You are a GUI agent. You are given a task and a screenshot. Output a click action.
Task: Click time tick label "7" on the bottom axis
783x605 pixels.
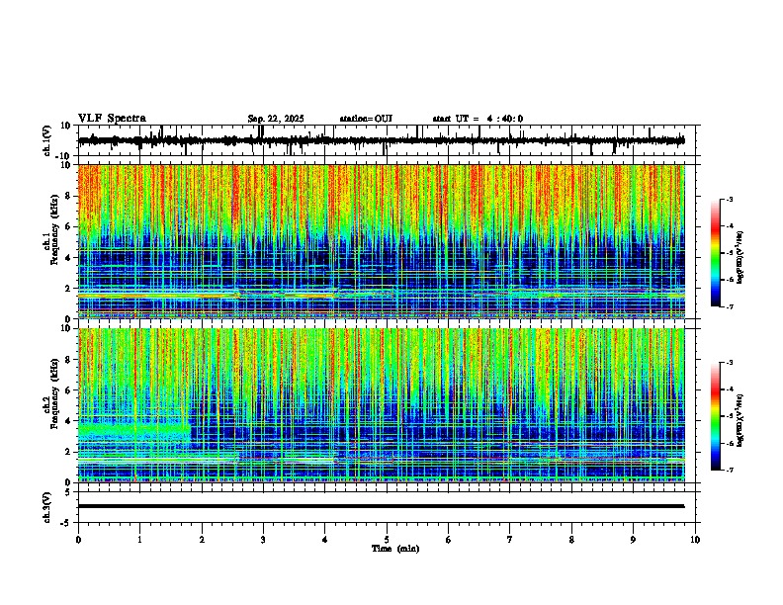pos(510,540)
